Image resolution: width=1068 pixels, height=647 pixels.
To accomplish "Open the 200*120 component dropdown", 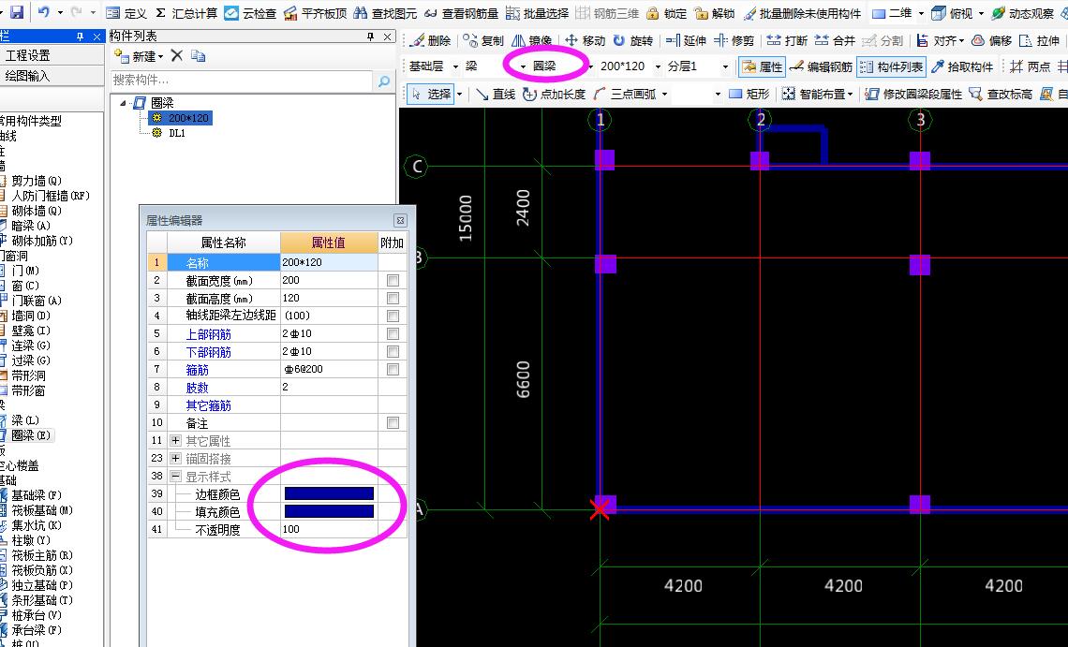I will point(658,66).
